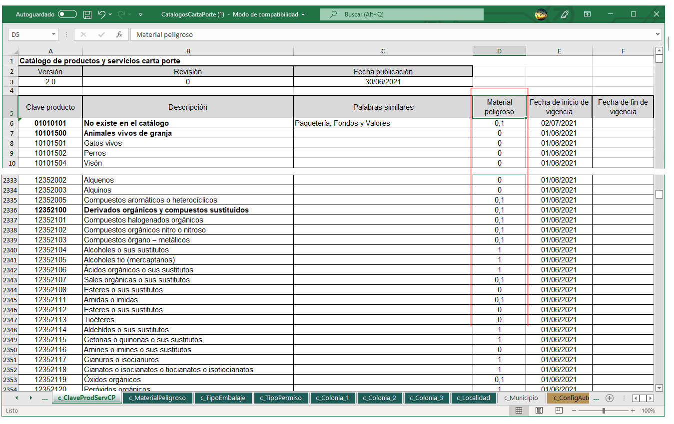The height and width of the screenshot is (424, 674).
Task: Open zoom dialog via 100% label
Action: (x=648, y=411)
